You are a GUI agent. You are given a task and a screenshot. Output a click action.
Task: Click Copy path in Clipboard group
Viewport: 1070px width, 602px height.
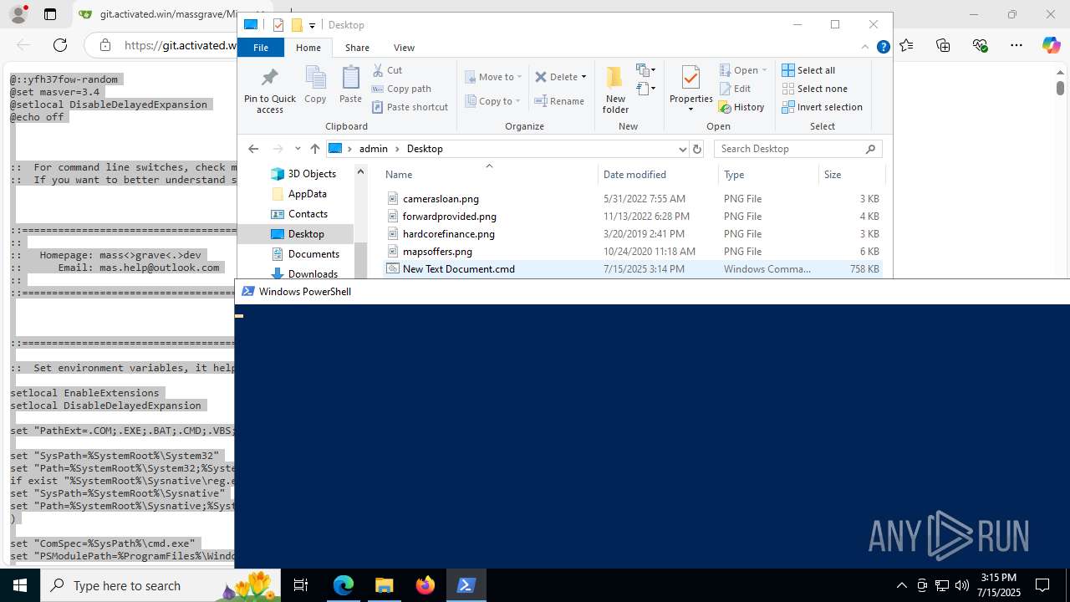[x=401, y=89]
